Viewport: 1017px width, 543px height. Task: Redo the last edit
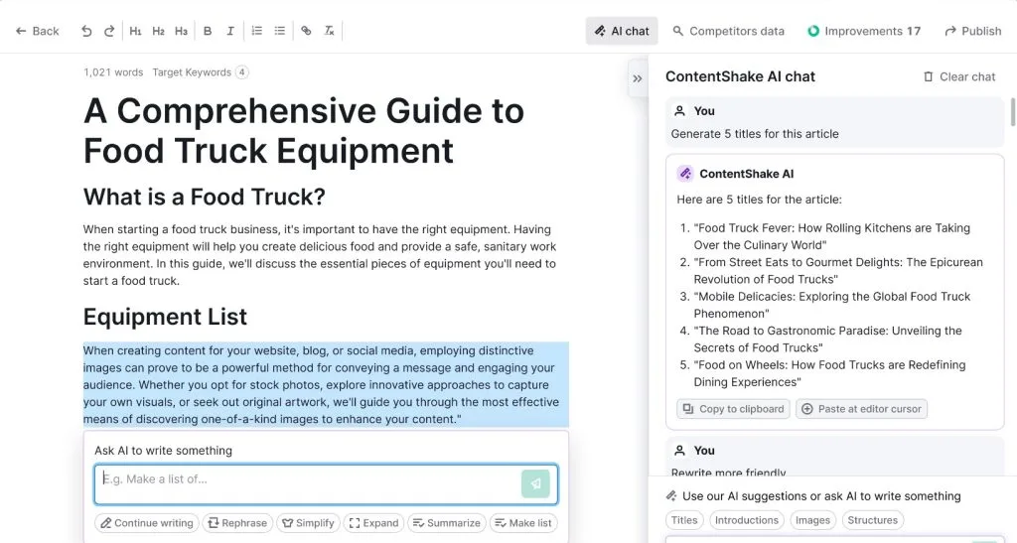[109, 31]
